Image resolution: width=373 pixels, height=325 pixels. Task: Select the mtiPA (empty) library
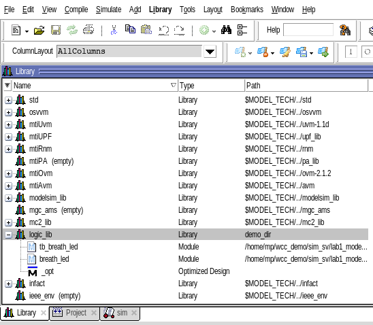[51, 161]
